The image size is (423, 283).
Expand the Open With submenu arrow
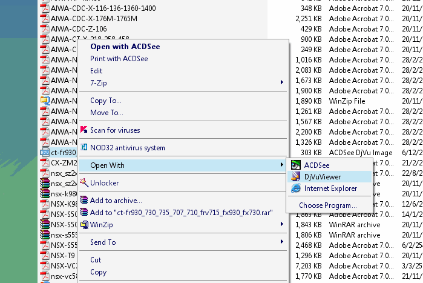(x=281, y=164)
